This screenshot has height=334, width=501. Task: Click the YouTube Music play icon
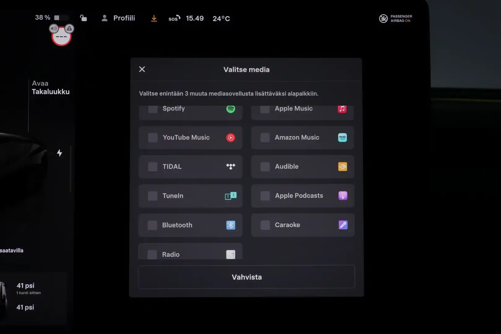coord(231,138)
